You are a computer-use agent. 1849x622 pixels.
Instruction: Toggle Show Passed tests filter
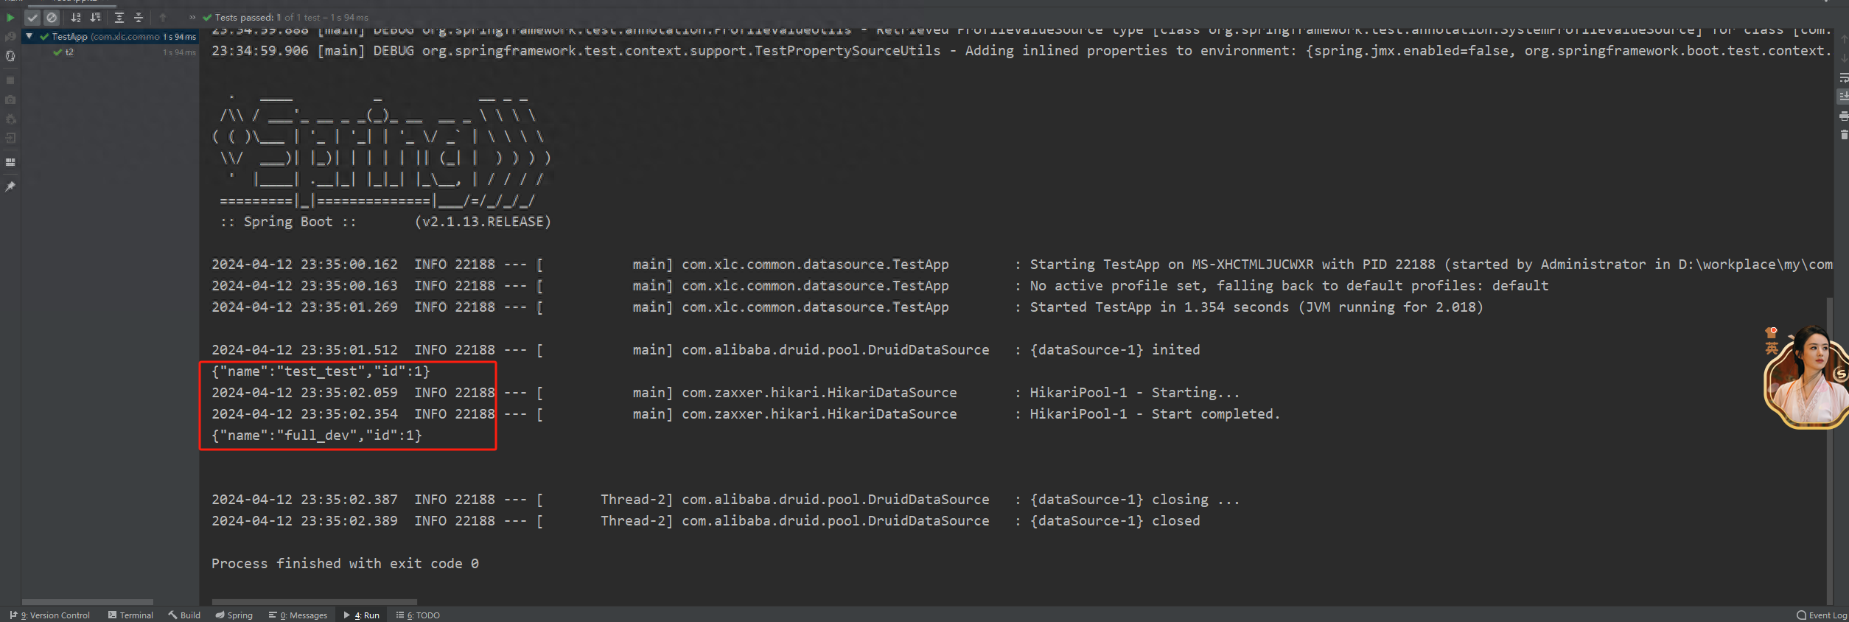(x=32, y=18)
